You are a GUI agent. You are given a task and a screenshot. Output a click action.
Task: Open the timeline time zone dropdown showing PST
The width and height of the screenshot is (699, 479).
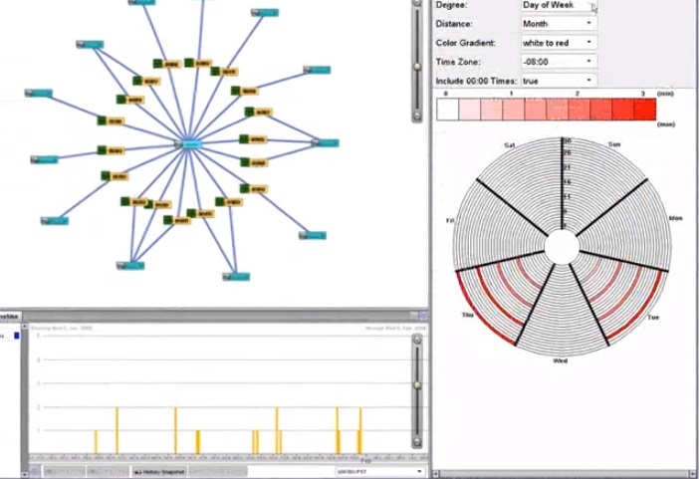click(379, 471)
